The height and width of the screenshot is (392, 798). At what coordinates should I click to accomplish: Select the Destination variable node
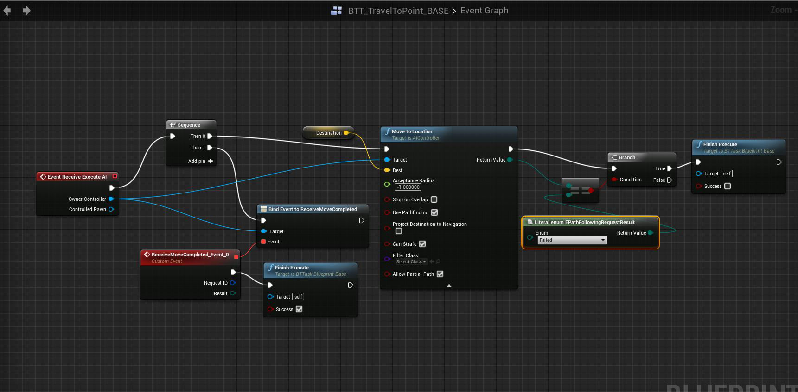[328, 133]
